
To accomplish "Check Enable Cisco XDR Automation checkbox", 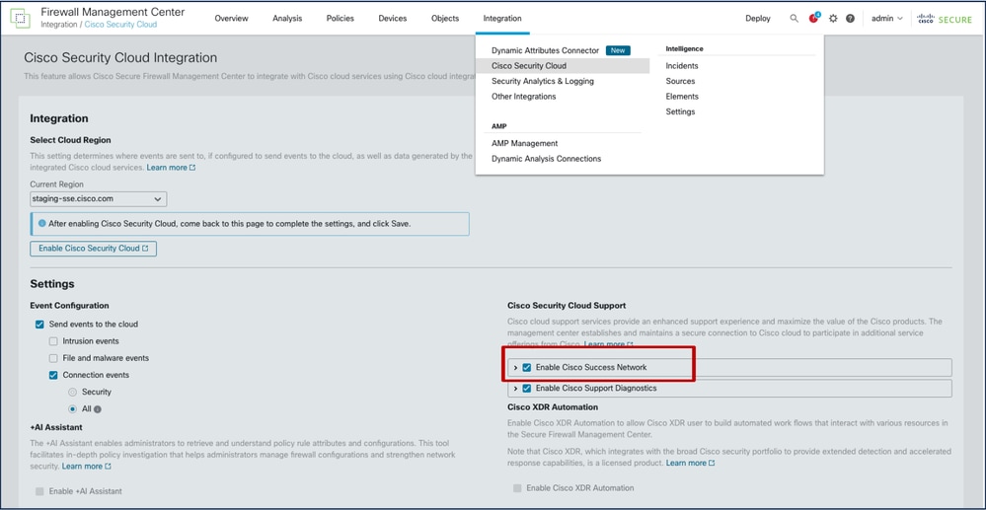I will pyautogui.click(x=517, y=488).
